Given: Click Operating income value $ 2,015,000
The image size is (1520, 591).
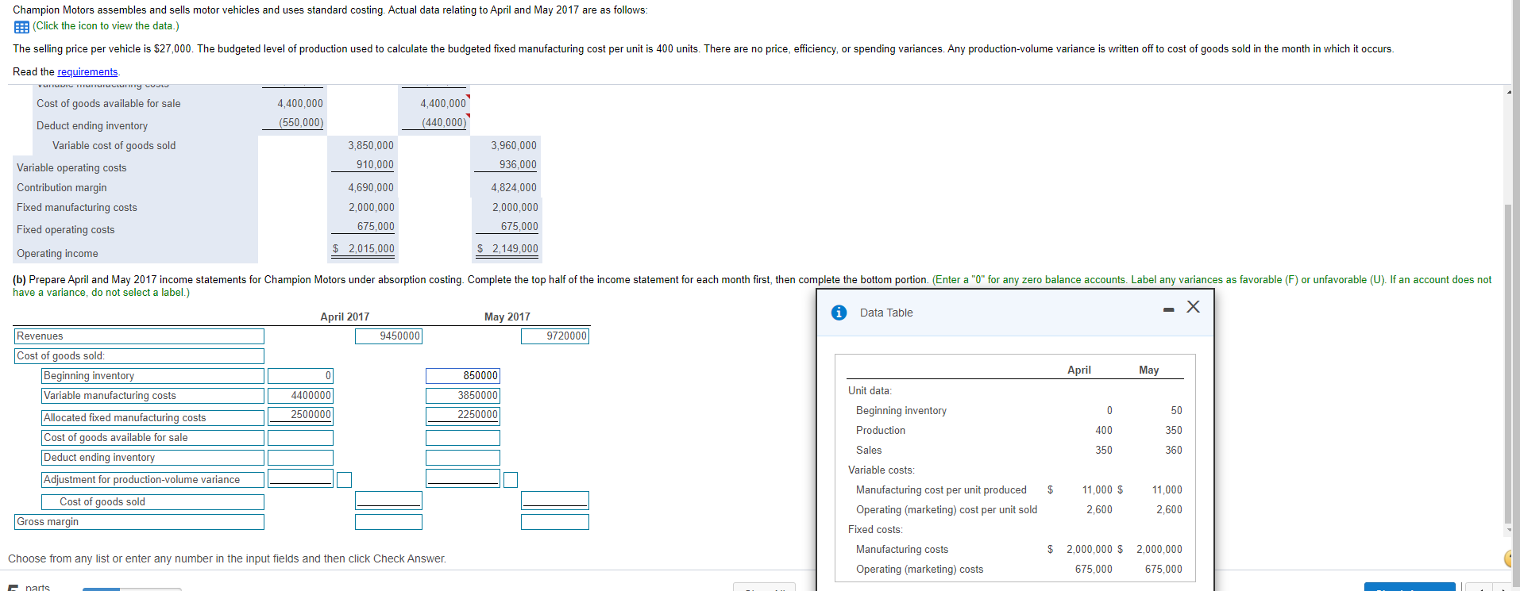Looking at the screenshot, I should coord(363,249).
